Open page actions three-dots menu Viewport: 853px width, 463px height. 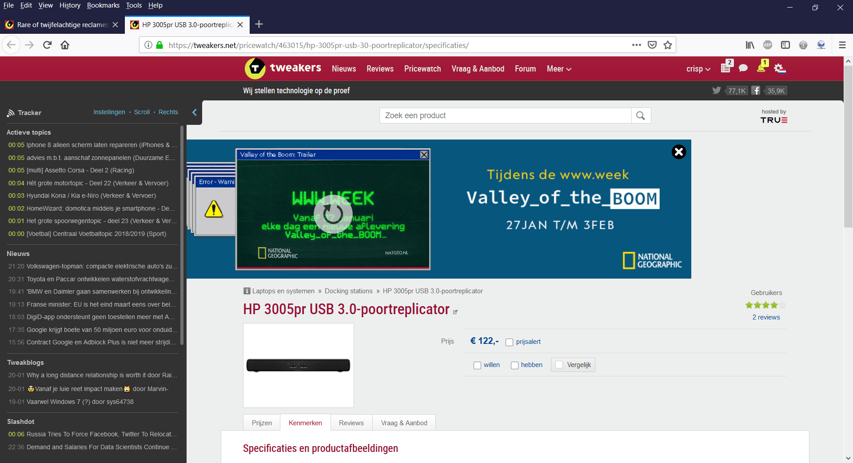coord(637,45)
